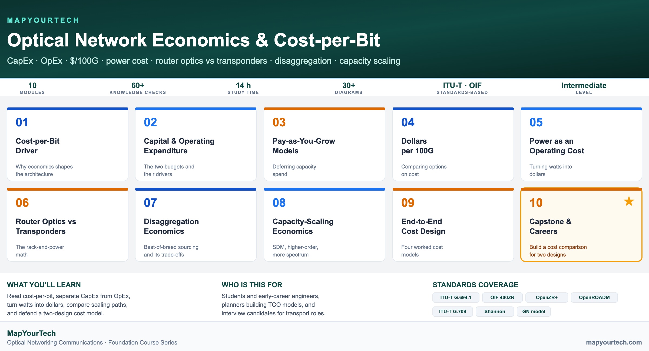Click the MAPYOURTECH header brand text

(x=43, y=20)
